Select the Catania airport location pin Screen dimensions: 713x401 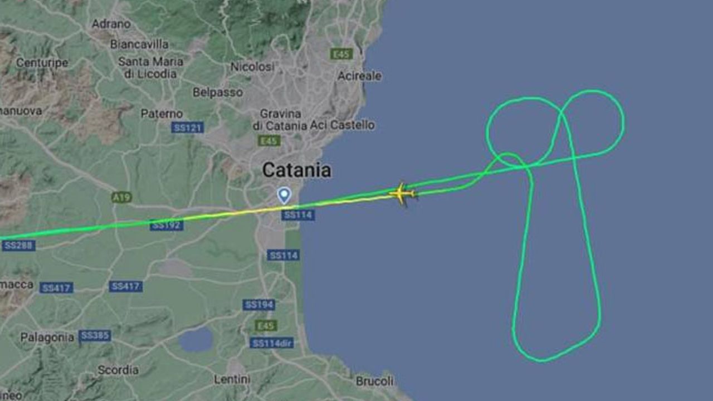284,195
